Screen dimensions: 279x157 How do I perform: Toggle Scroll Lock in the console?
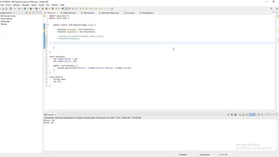(x=243, y=115)
